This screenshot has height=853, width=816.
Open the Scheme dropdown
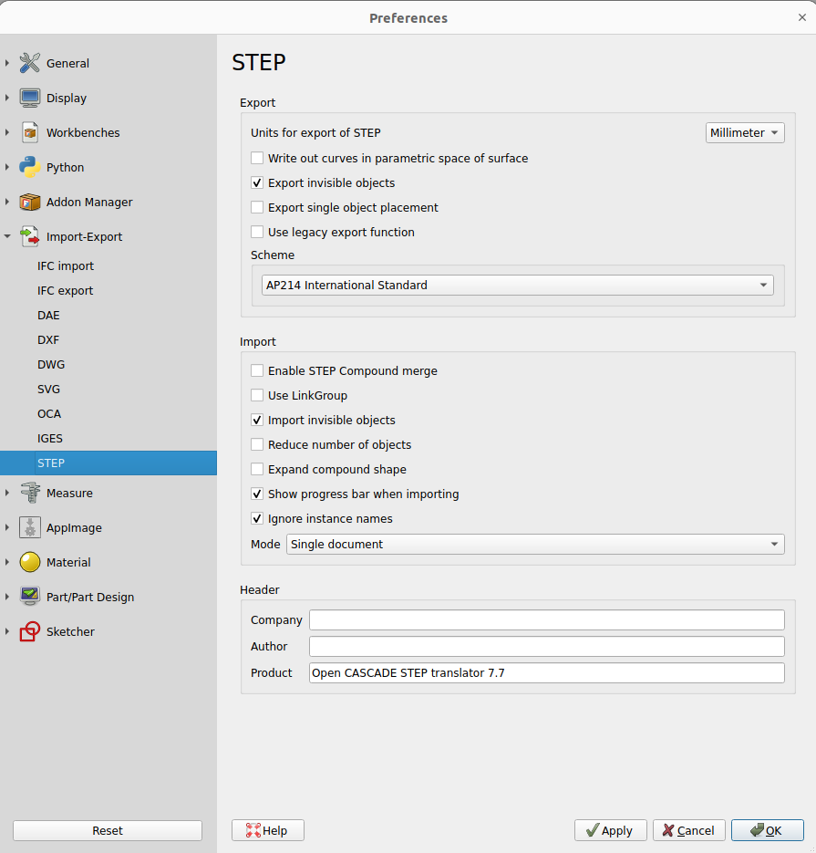517,285
